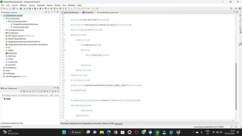The width and height of the screenshot is (242, 136).
Task: Expand the local node in Boot Dashboard
Action: tap(2, 99)
